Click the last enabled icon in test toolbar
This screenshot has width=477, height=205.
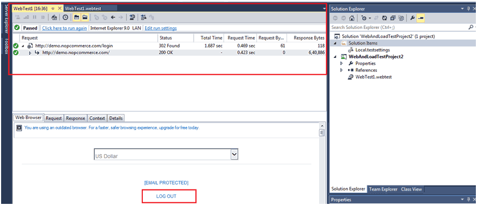tap(143, 17)
